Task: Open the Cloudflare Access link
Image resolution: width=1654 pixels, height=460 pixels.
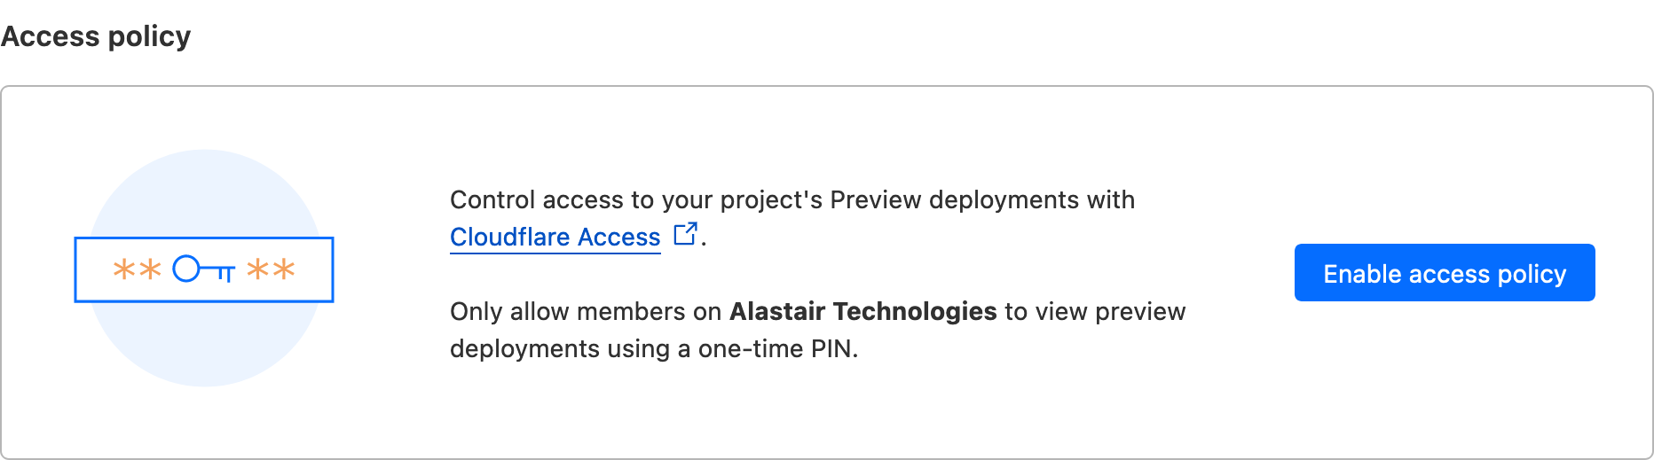Action: pyautogui.click(x=555, y=238)
